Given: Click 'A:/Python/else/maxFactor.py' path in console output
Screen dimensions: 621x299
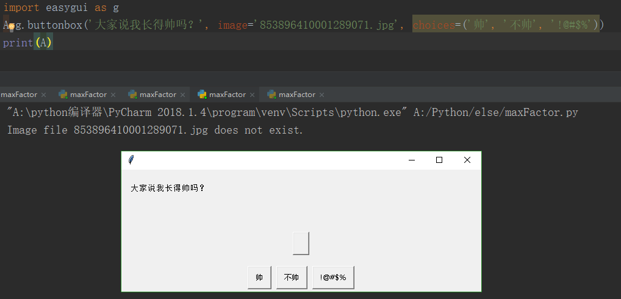Looking at the screenshot, I should (495, 112).
